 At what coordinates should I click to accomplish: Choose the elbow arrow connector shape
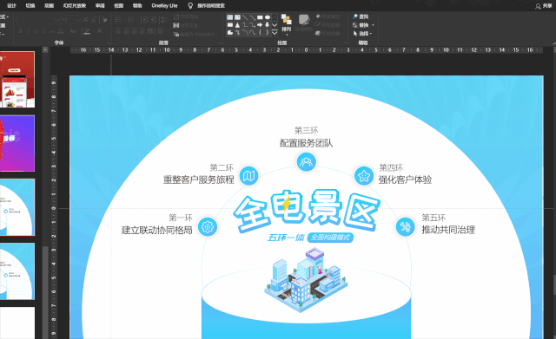pos(253,25)
